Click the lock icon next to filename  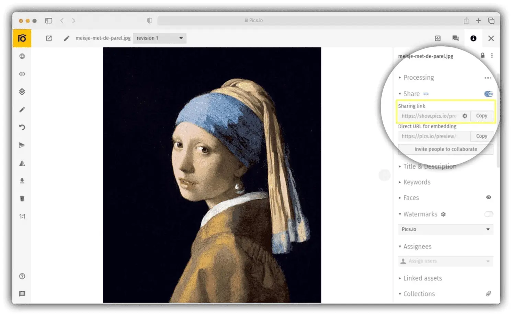(482, 56)
